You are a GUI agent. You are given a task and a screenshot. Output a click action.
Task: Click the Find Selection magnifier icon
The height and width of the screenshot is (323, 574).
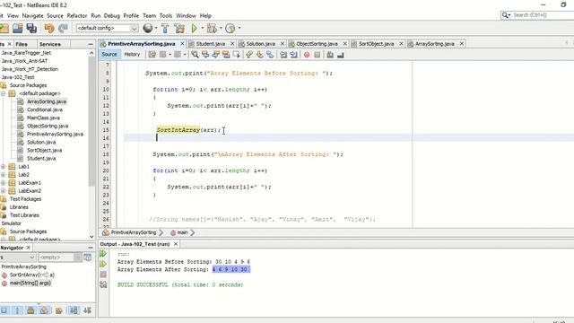click(196, 55)
